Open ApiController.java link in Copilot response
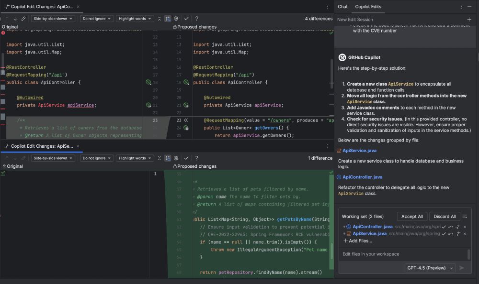 click(362, 177)
